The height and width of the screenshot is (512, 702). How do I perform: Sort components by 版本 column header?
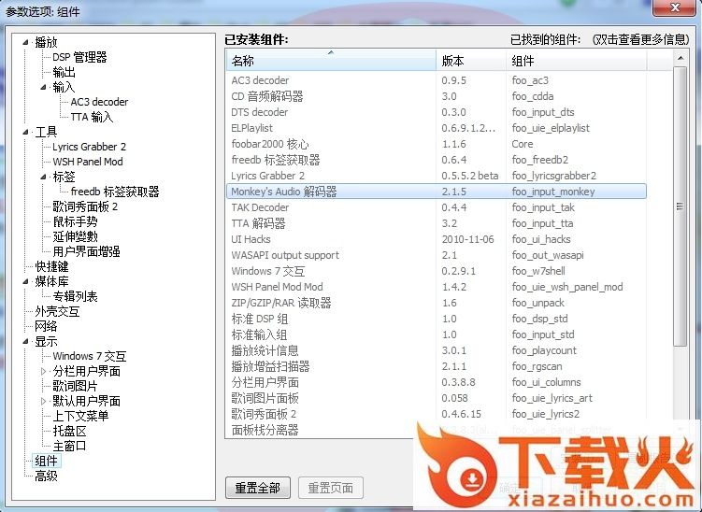click(x=471, y=61)
